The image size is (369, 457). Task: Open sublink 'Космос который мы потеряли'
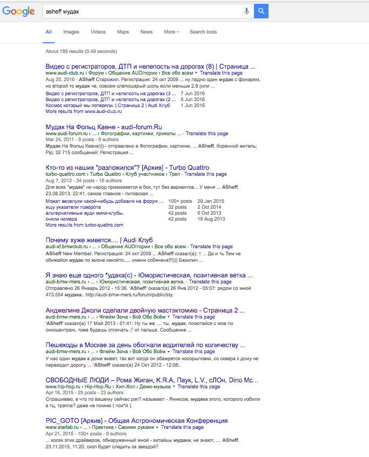point(108,105)
